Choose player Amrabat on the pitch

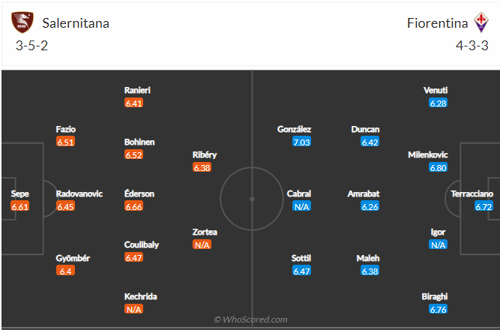364,193
